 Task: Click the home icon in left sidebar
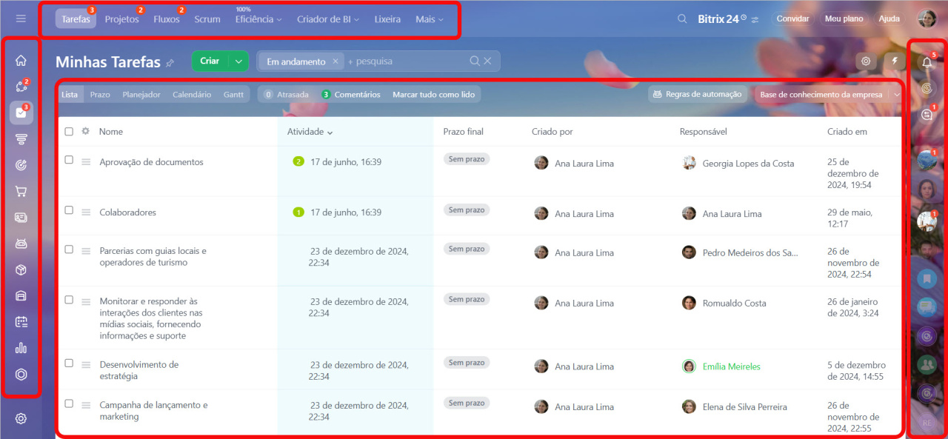click(x=21, y=61)
